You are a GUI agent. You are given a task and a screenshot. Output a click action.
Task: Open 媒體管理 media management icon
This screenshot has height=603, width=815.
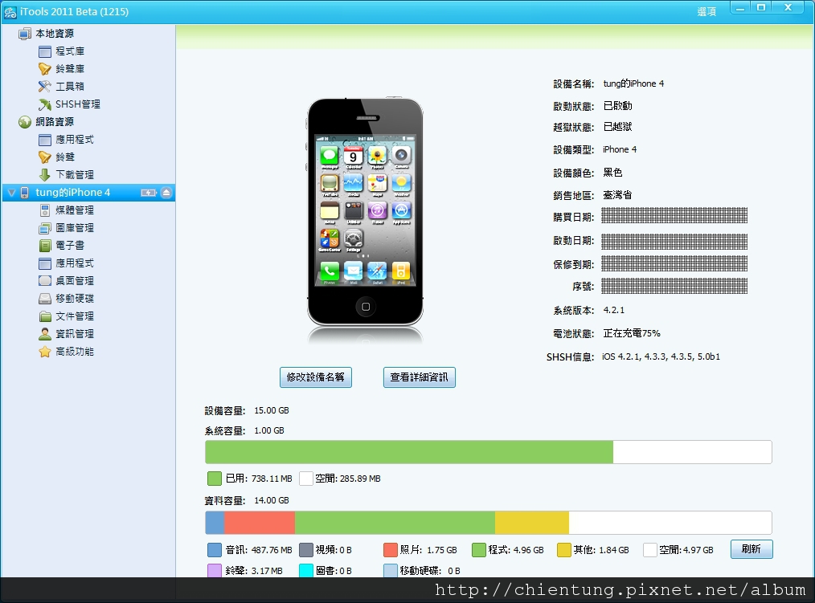[x=45, y=210]
